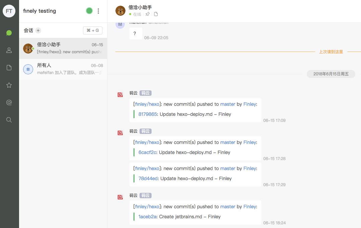The height and width of the screenshot is (228, 361).
Task: Open the starred items sidebar icon
Action: pos(9,85)
